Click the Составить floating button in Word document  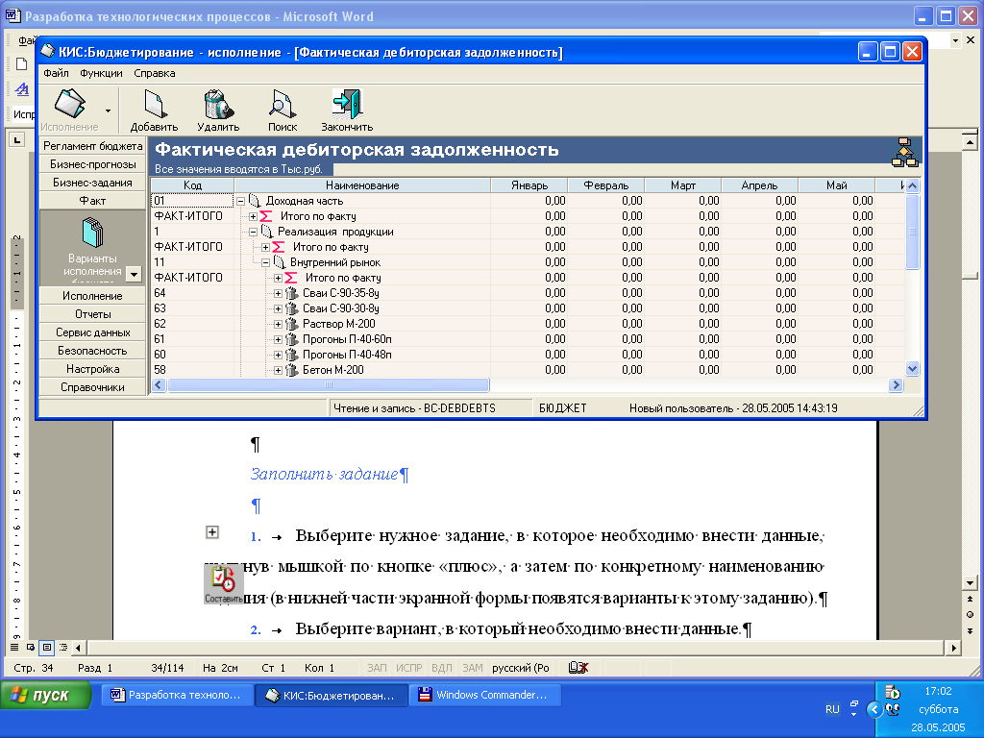(x=223, y=584)
